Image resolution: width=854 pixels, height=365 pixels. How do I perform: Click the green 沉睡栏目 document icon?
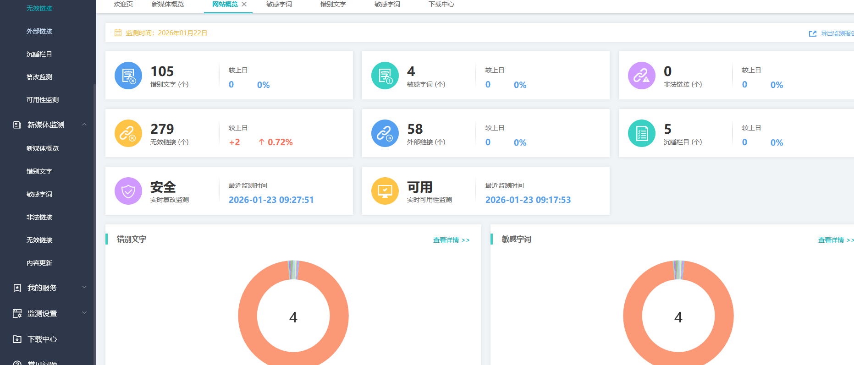click(x=642, y=133)
